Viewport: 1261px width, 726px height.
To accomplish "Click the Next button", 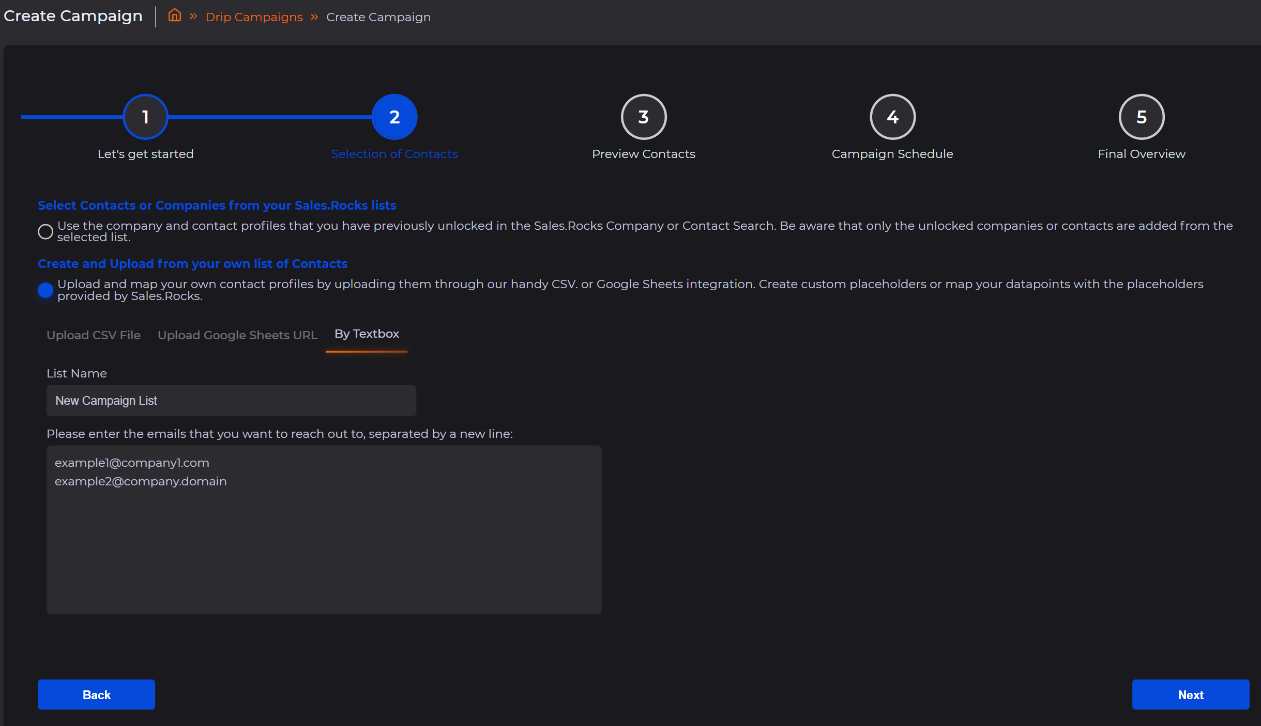I will point(1190,695).
